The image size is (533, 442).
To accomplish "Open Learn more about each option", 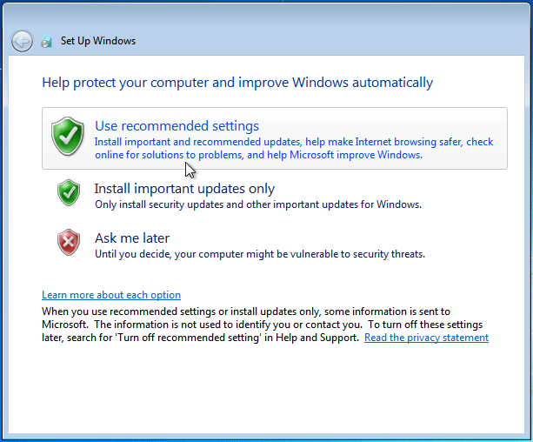I will coord(111,295).
